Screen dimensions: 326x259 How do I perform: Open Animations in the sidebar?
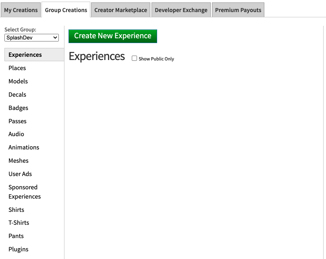24,147
